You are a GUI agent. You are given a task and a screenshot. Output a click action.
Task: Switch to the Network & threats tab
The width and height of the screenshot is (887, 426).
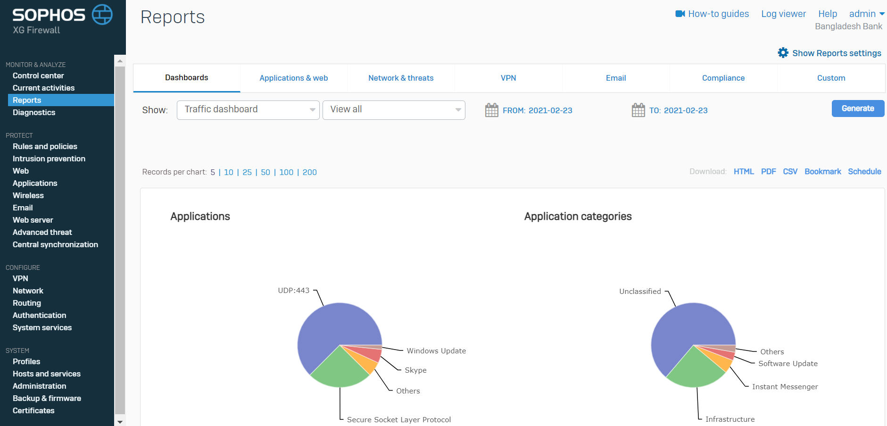401,78
